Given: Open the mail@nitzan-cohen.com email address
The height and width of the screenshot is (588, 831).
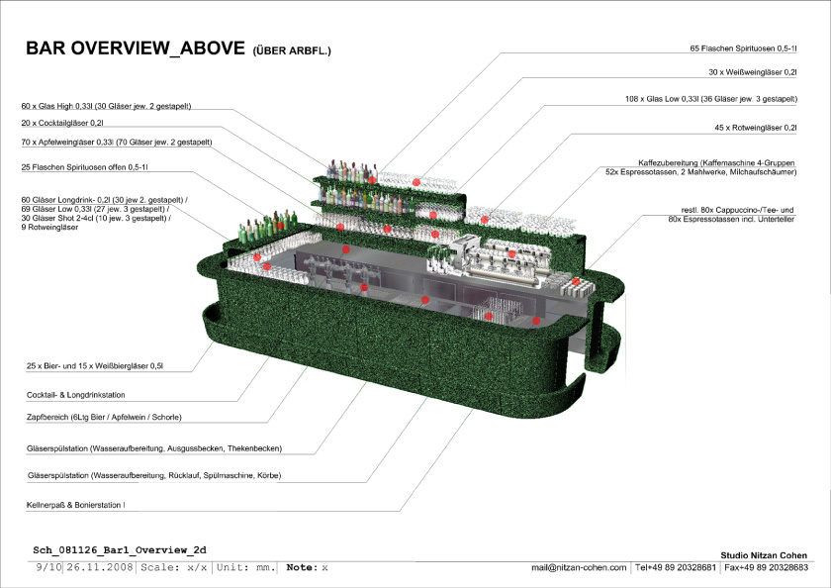Looking at the screenshot, I should (580, 567).
